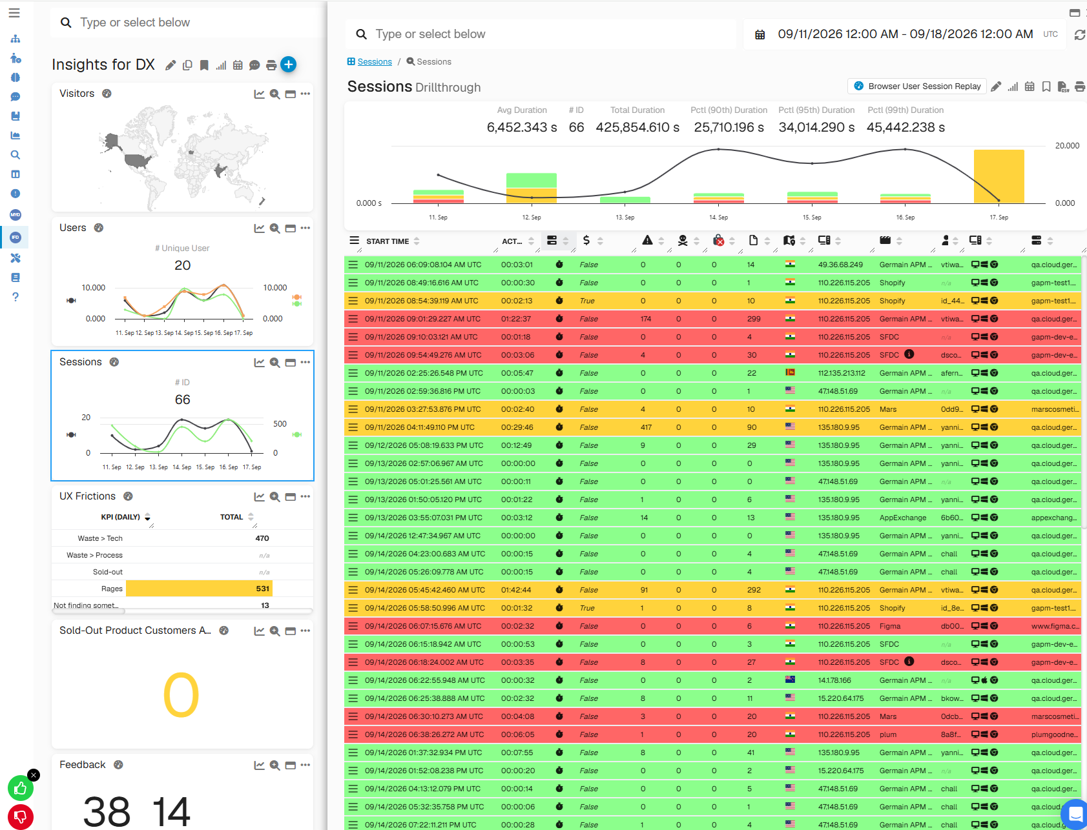
Task: Open the sessions table column menu
Action: click(354, 241)
